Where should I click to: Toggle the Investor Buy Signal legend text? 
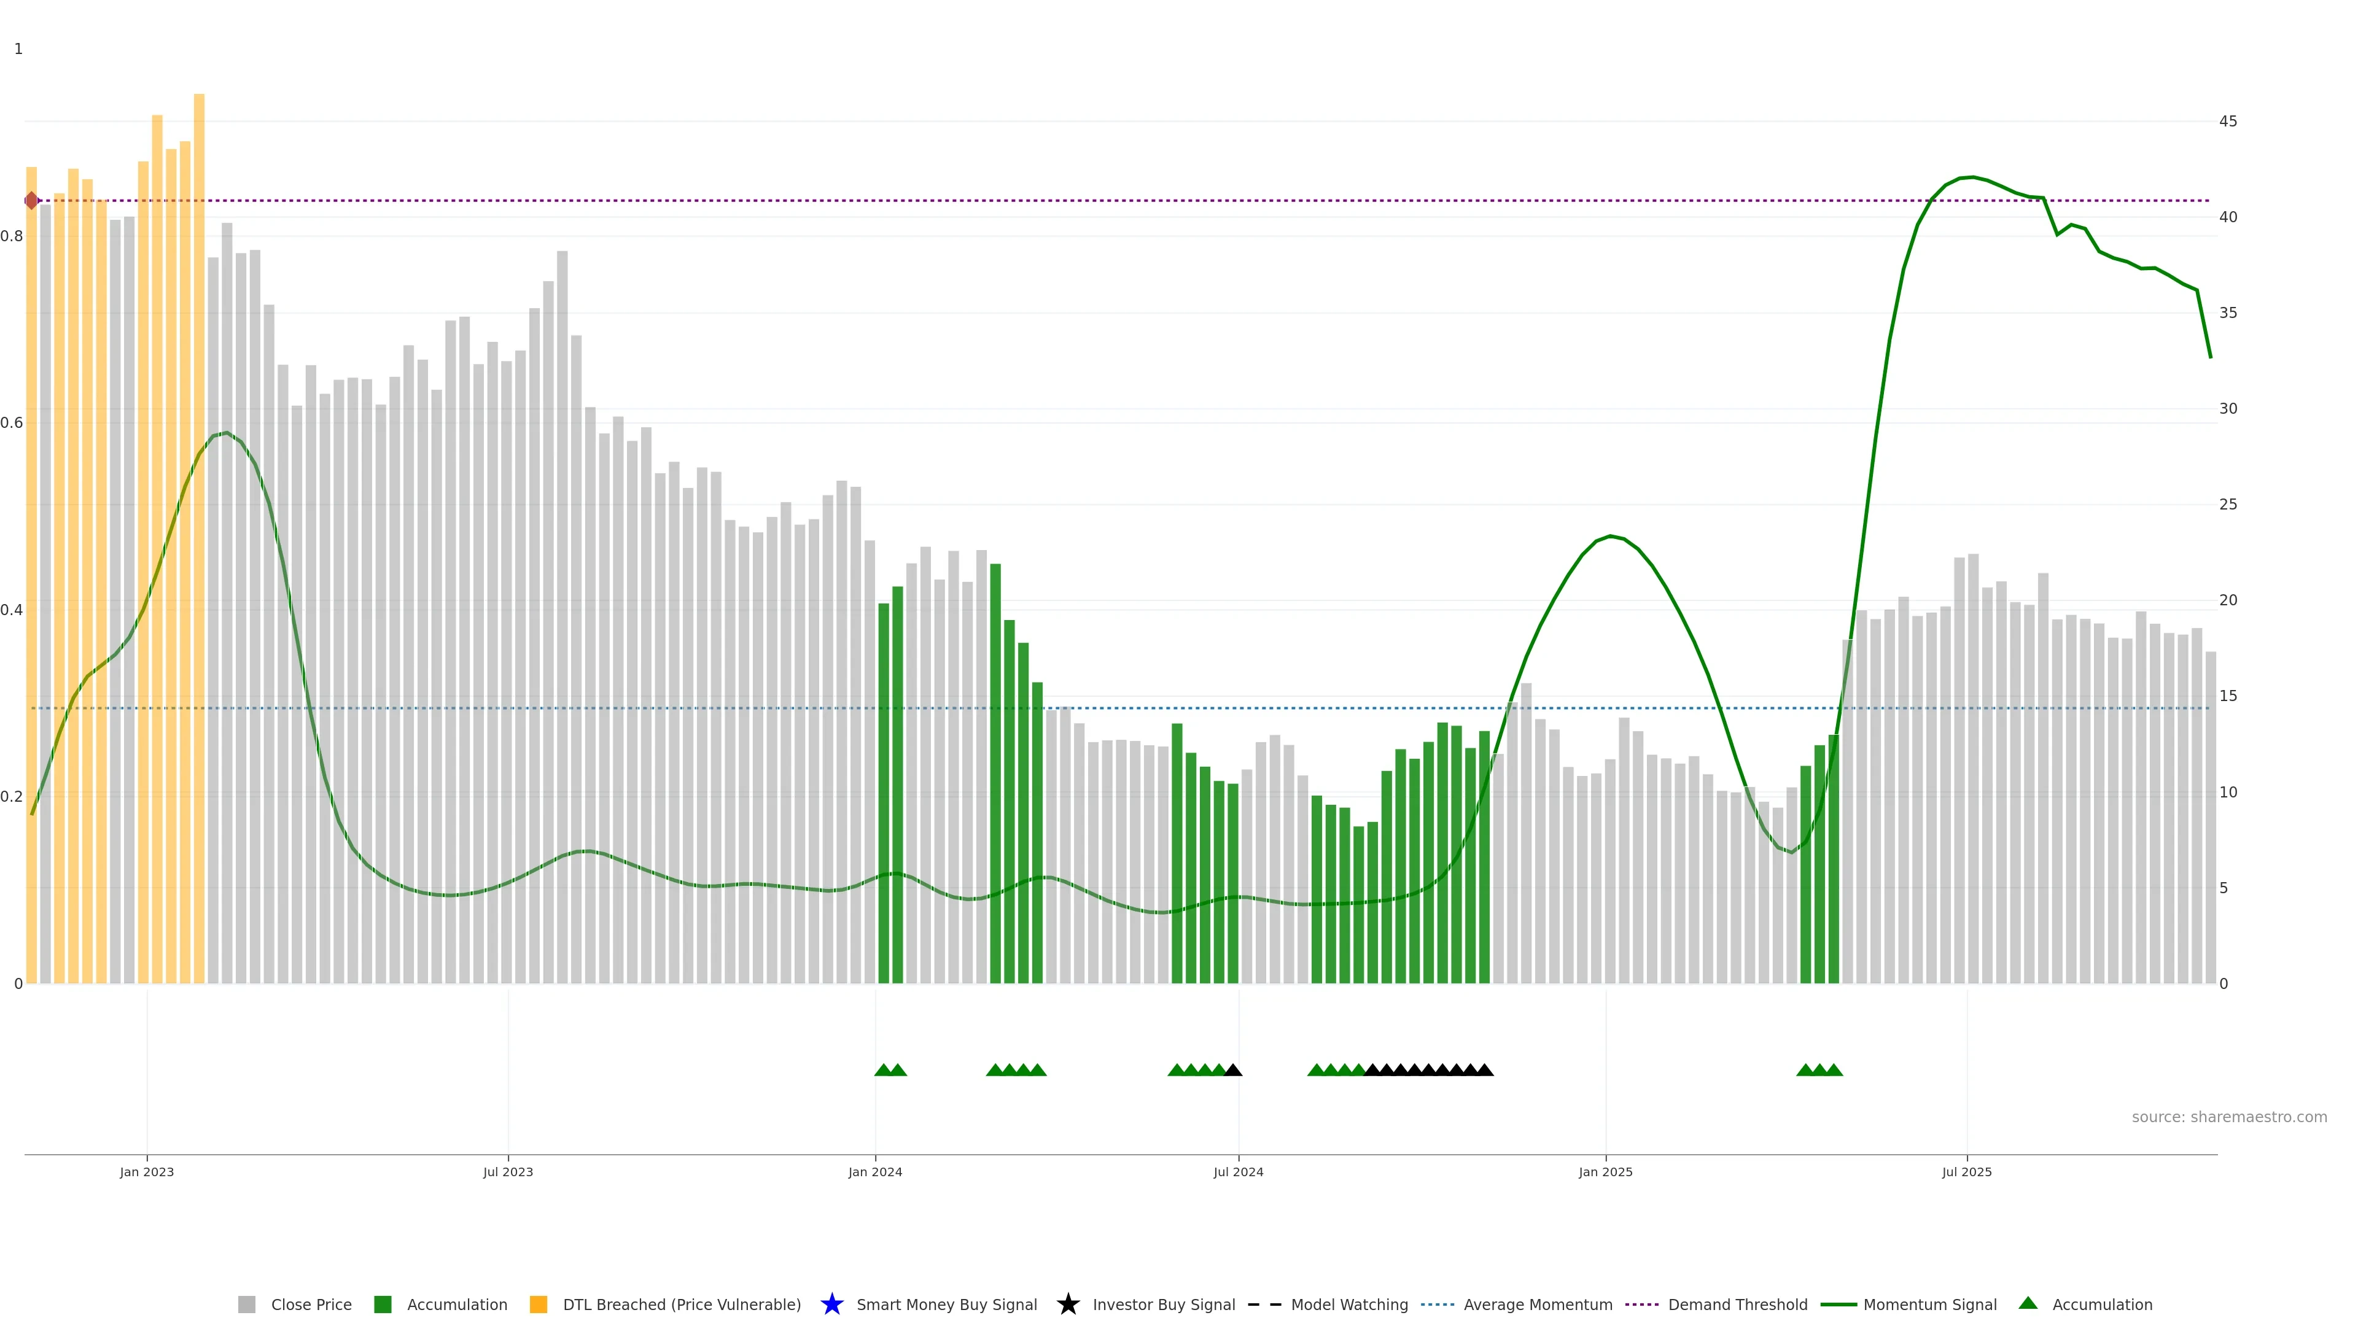[1164, 1304]
